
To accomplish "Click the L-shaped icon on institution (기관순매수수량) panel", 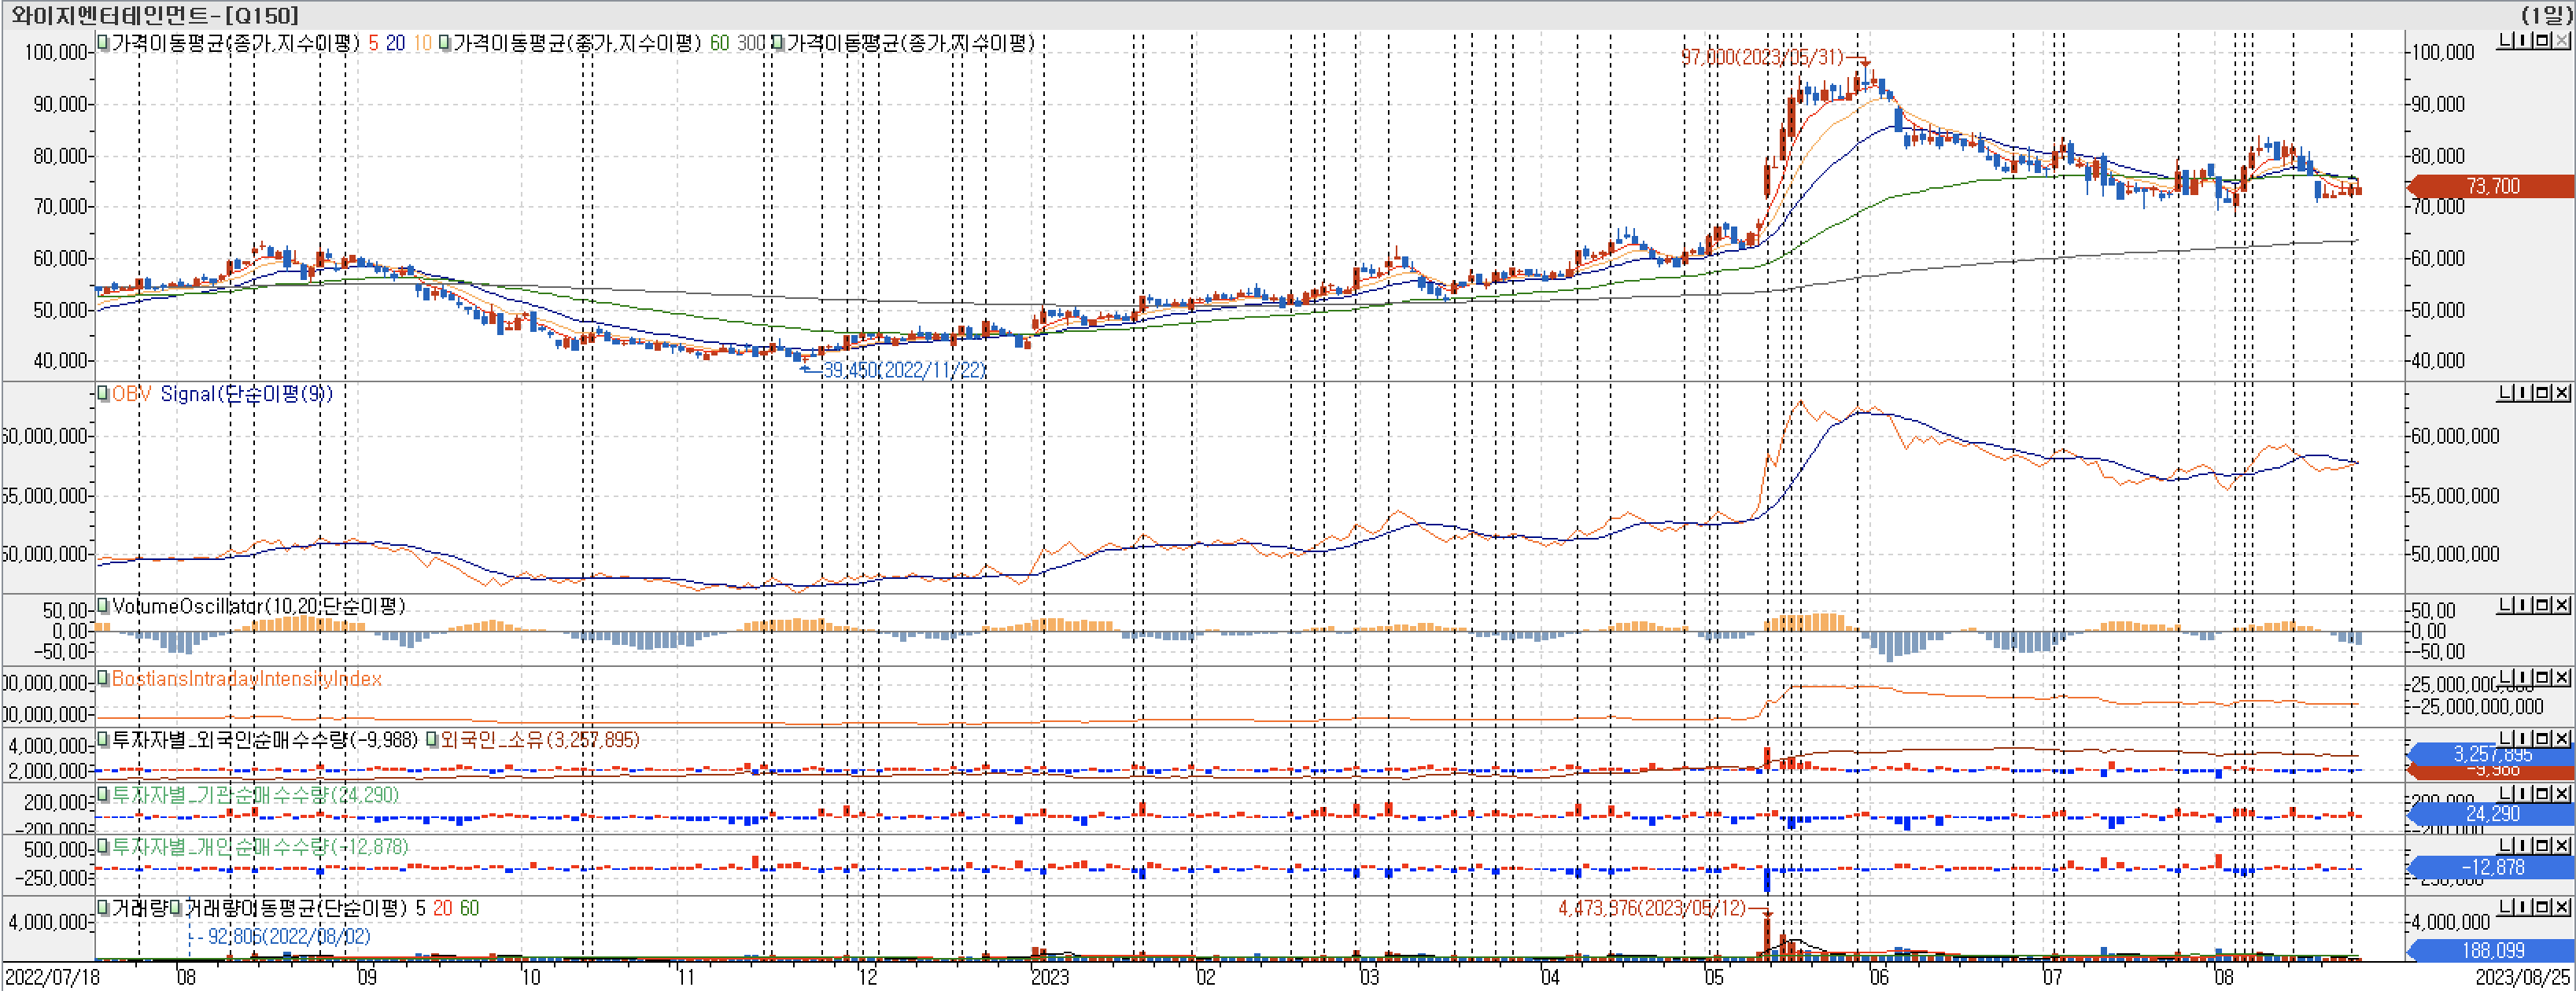I will [2505, 793].
